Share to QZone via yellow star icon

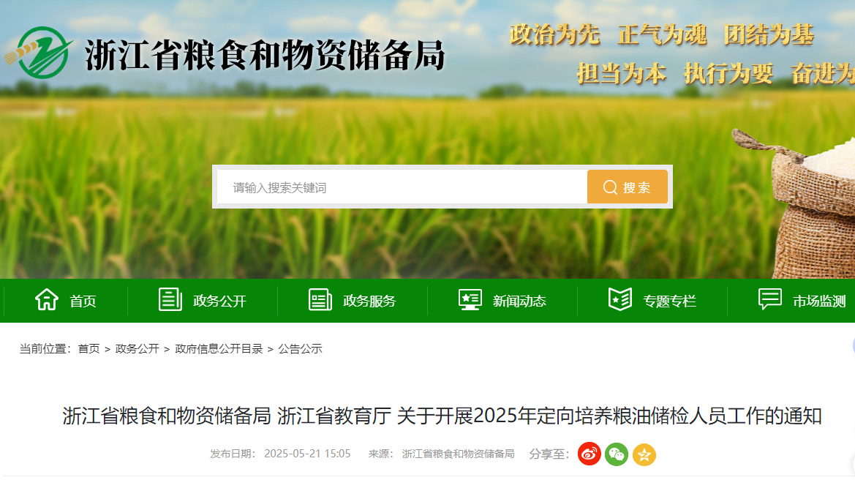pos(644,454)
